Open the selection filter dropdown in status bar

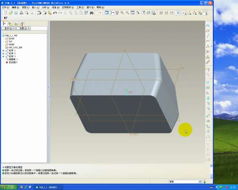(x=200, y=182)
